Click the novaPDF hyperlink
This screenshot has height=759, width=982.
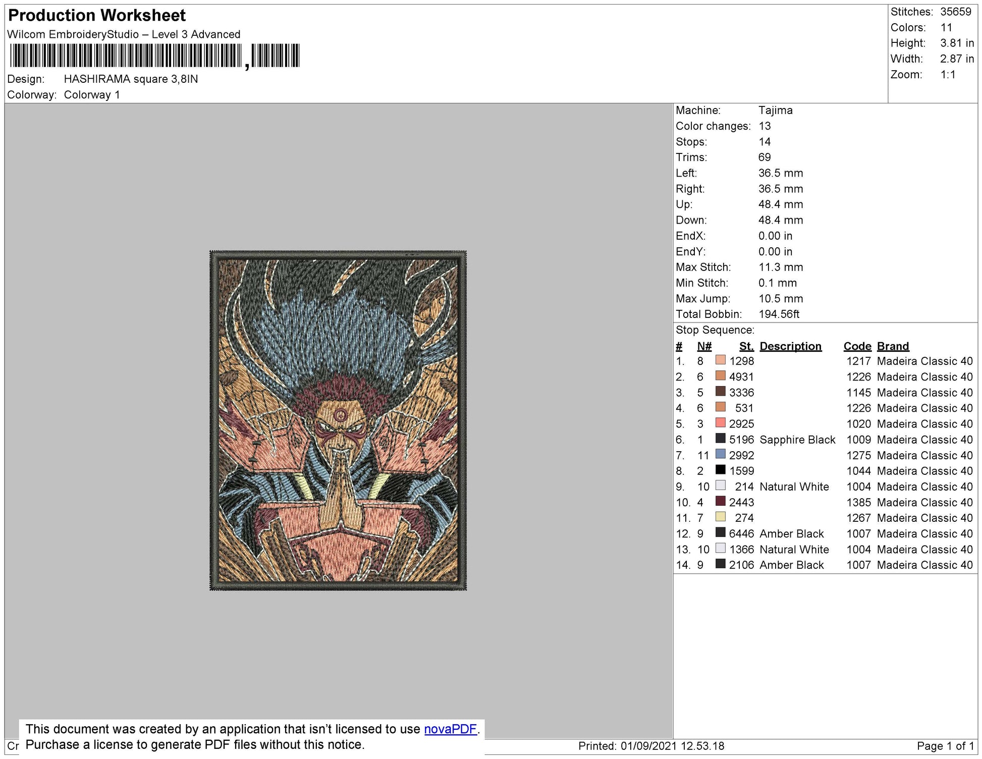click(x=450, y=729)
